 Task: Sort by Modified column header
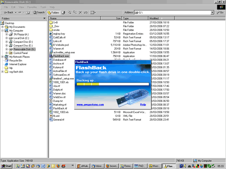tap(161, 18)
